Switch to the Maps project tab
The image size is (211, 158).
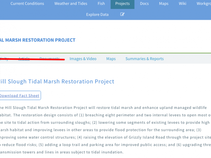click(111, 59)
